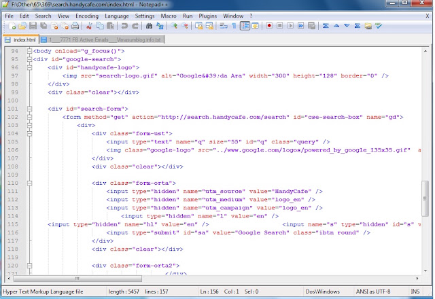Open the Plugins menu
Viewport: 435px width, 299px height.
[x=207, y=16]
